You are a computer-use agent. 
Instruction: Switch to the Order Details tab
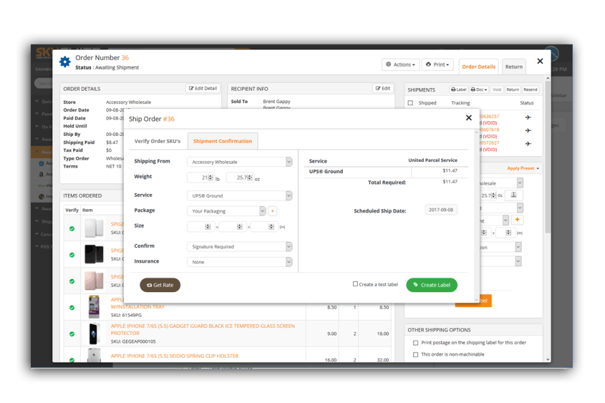click(478, 66)
